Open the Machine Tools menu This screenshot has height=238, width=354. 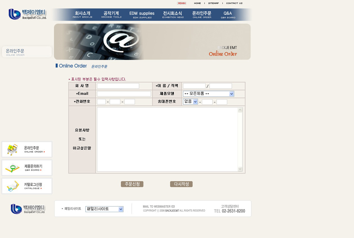(111, 15)
